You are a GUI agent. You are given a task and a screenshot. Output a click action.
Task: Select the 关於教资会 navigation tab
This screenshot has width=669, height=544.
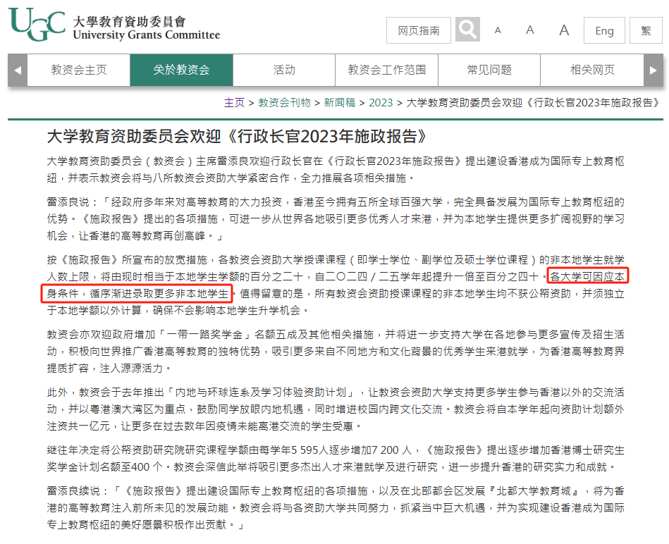(x=180, y=70)
